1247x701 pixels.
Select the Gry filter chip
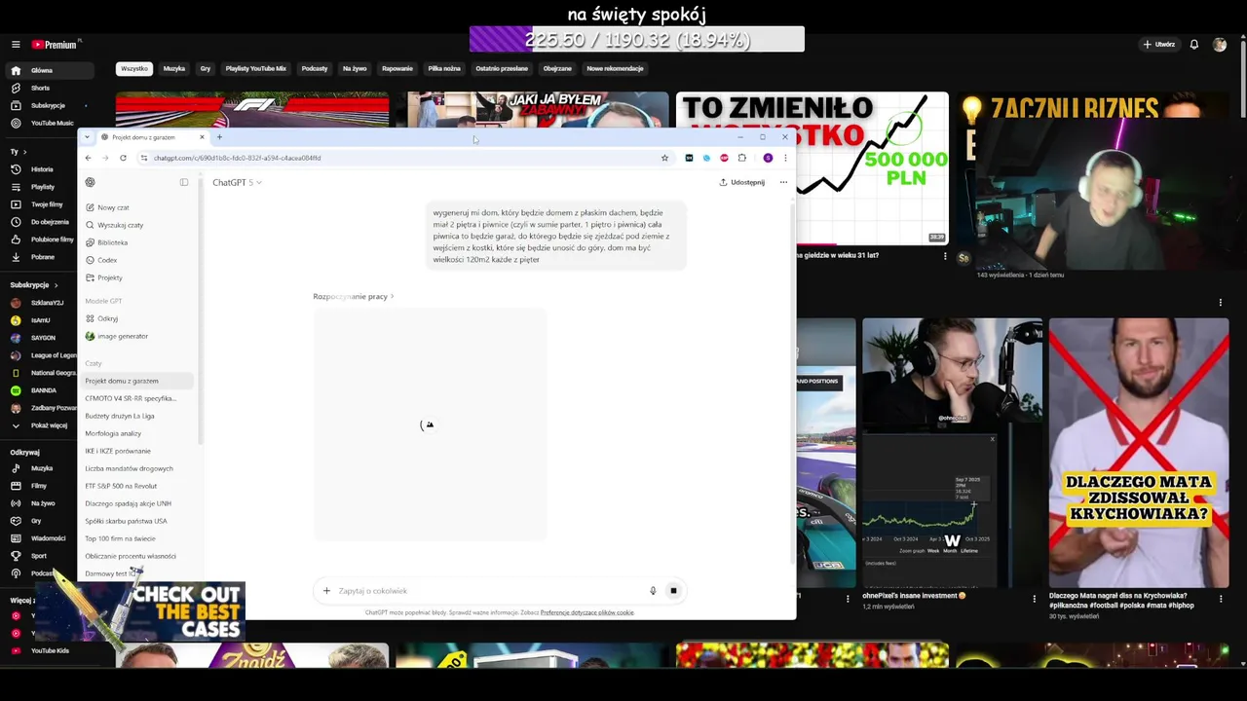click(206, 69)
